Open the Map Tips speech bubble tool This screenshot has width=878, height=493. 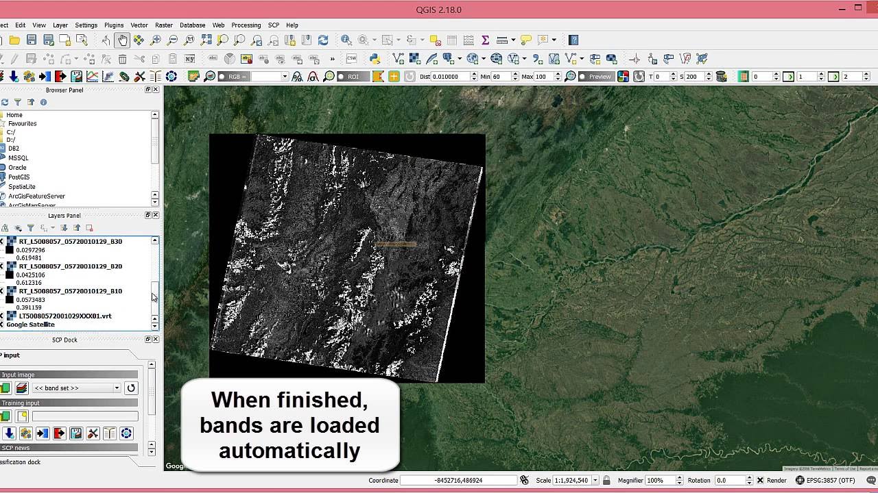tap(526, 40)
